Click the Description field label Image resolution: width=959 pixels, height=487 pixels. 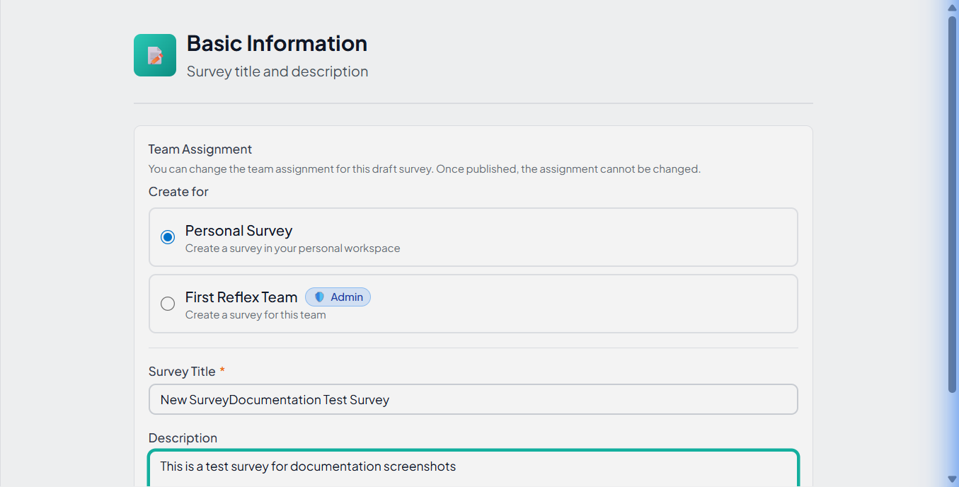183,438
